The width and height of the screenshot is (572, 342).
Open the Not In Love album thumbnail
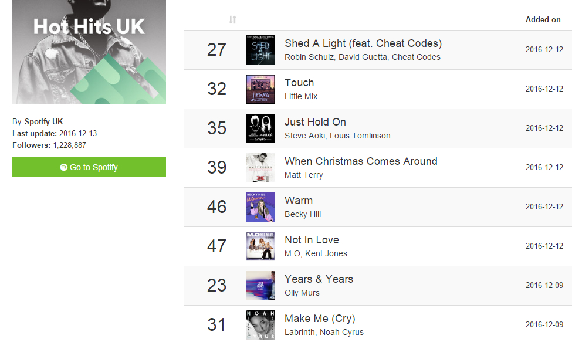coord(260,246)
